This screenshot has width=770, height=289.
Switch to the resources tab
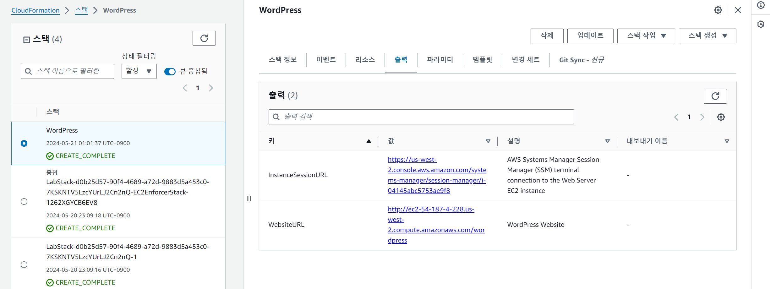point(365,60)
